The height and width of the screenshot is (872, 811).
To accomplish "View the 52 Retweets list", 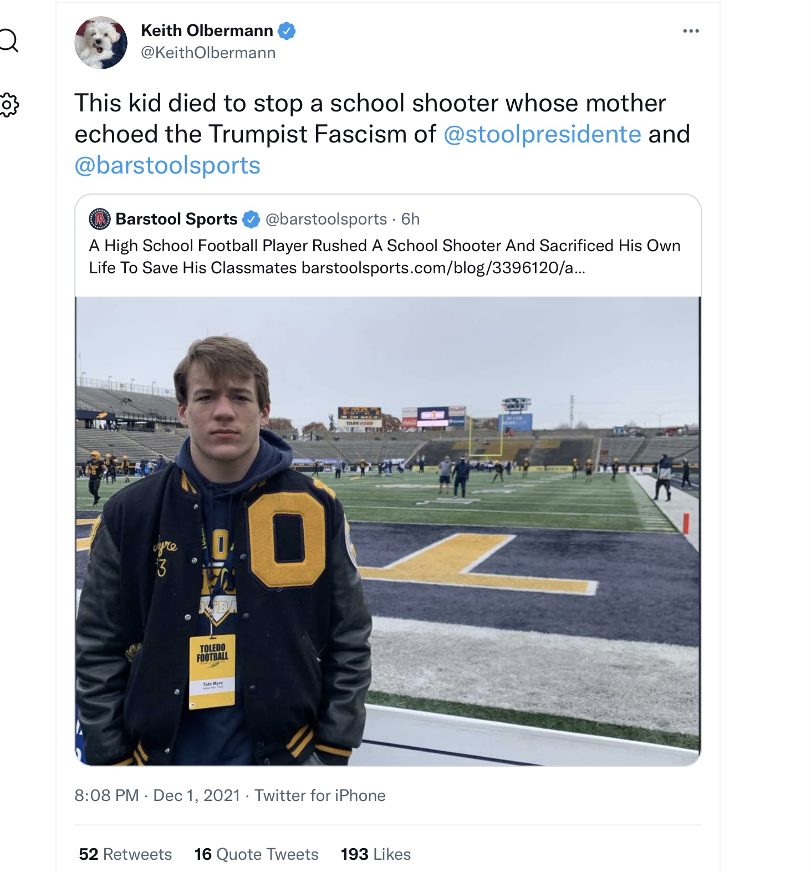I will click(x=125, y=854).
